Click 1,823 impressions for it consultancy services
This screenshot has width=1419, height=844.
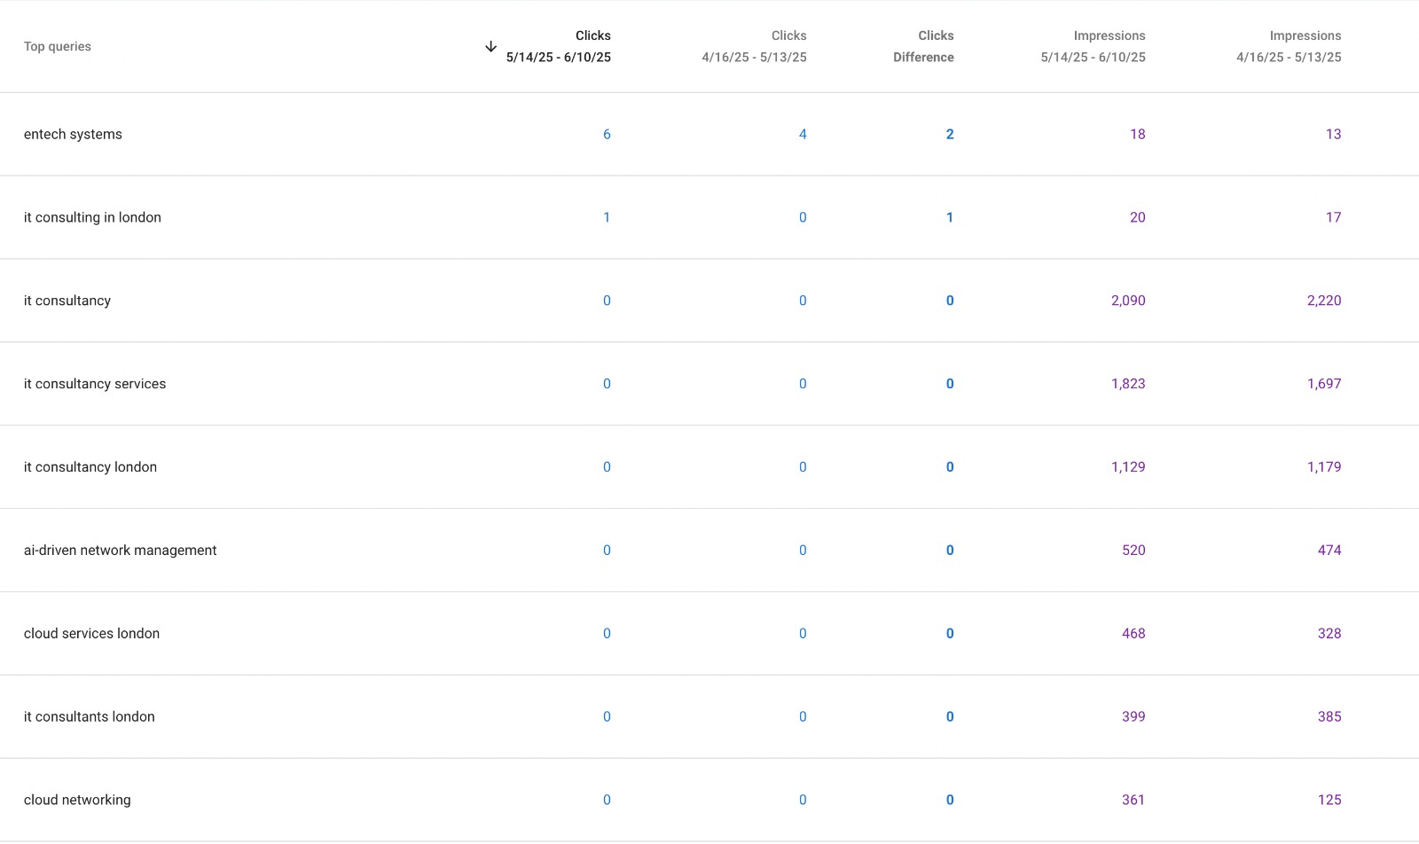pos(1128,384)
